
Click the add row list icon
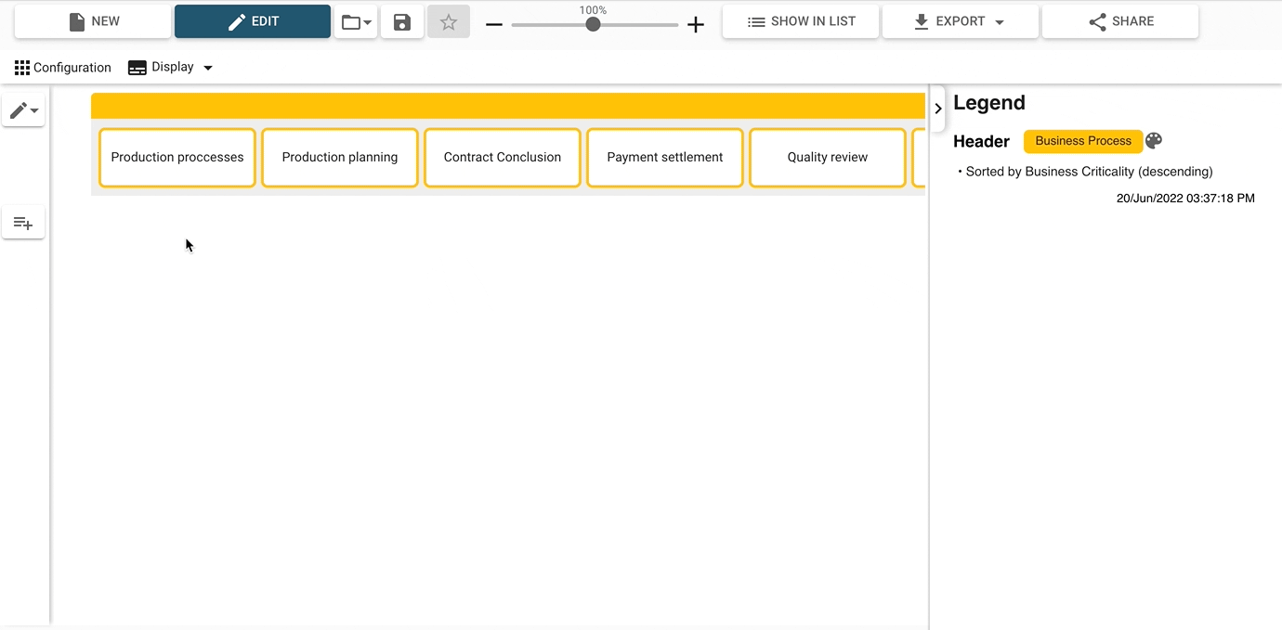(23, 223)
